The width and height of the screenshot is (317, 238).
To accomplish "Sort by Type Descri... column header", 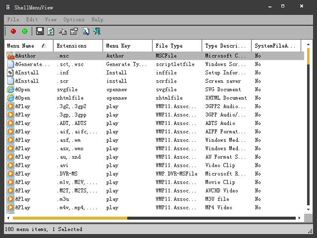I will click(x=227, y=45).
